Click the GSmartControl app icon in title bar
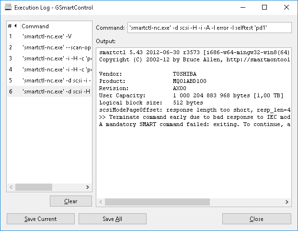This screenshot has height=231, width=298. pos(8,7)
